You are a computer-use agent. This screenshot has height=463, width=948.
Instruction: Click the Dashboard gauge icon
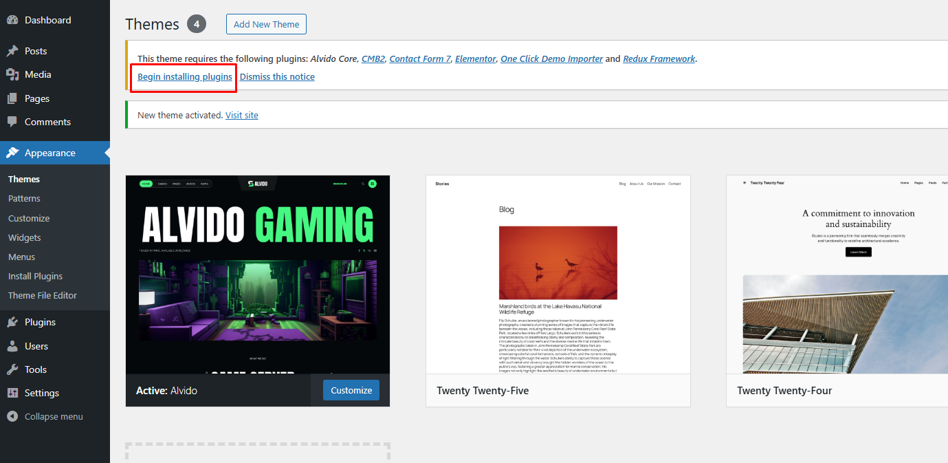pos(12,20)
